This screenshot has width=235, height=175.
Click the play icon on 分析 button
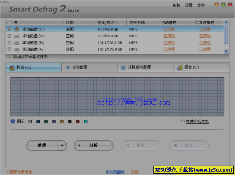[x=79, y=145]
